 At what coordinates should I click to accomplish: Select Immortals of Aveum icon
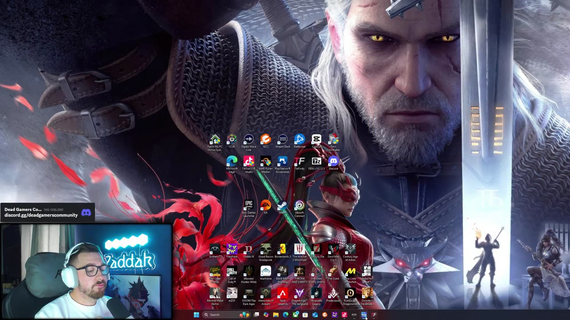[x=265, y=296]
